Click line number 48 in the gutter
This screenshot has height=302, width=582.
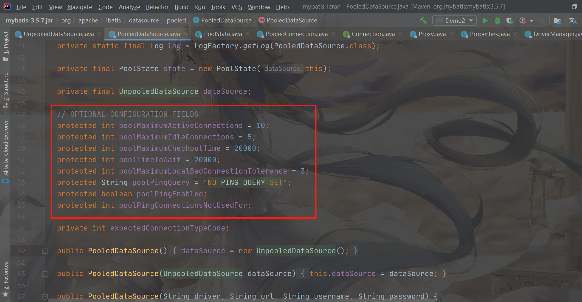click(21, 126)
